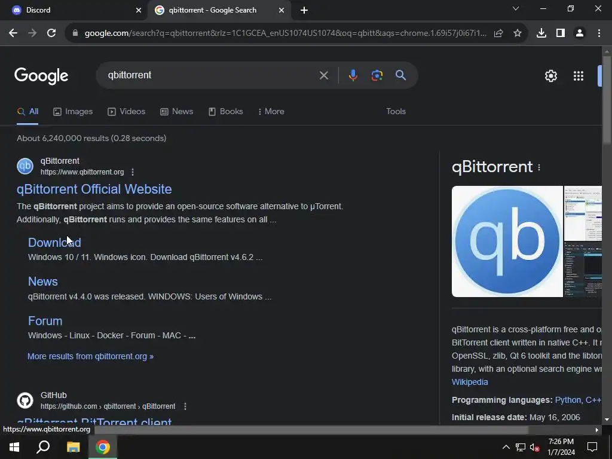Open the qBittorrent Official Website link

click(x=94, y=189)
